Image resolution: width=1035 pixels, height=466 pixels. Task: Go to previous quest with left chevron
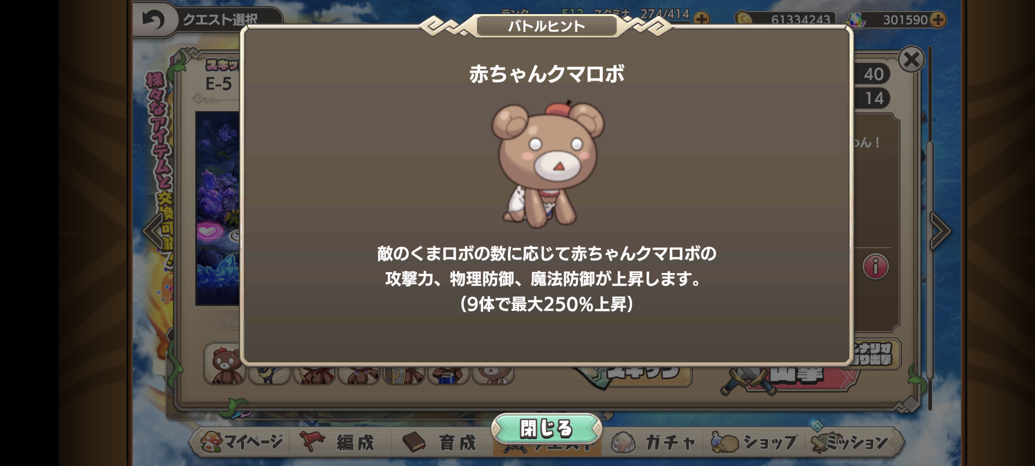(153, 231)
